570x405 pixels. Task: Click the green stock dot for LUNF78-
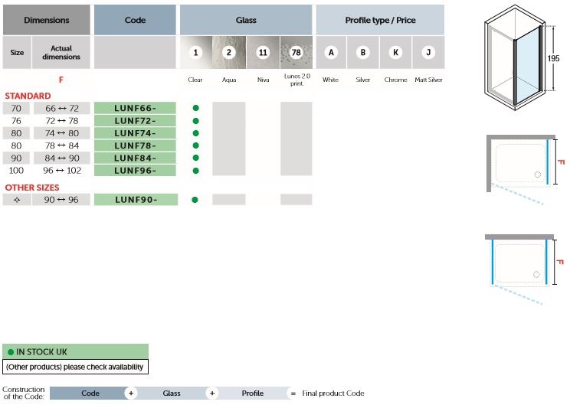click(x=195, y=145)
